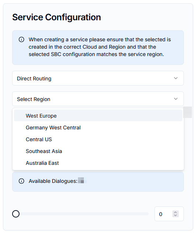This screenshot has height=233, width=196.
Task: Open the Direct Routing dropdown
Action: tap(98, 78)
